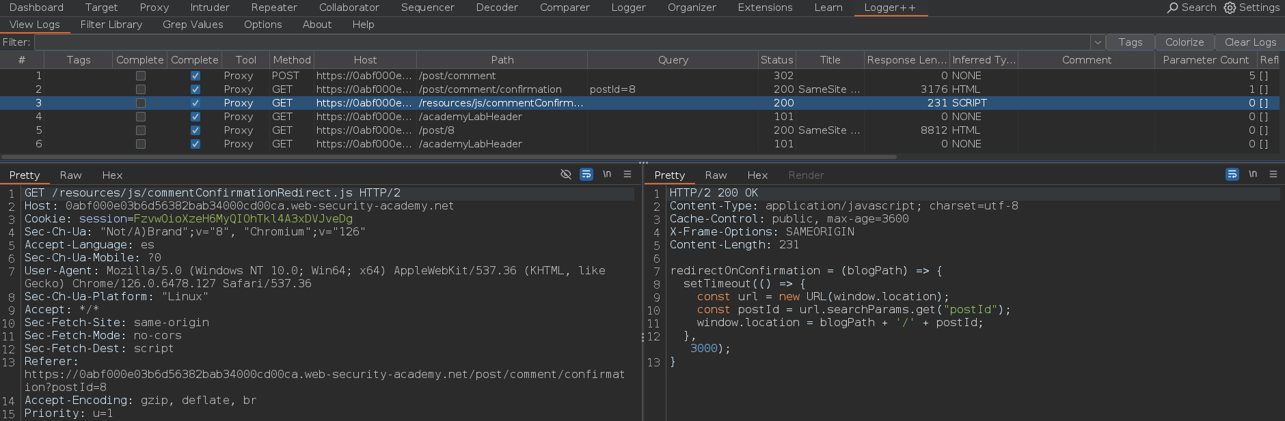
Task: Select the response Pretty tab
Action: coord(669,175)
